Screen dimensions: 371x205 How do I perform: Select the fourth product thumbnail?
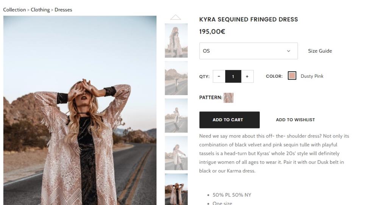tap(176, 153)
